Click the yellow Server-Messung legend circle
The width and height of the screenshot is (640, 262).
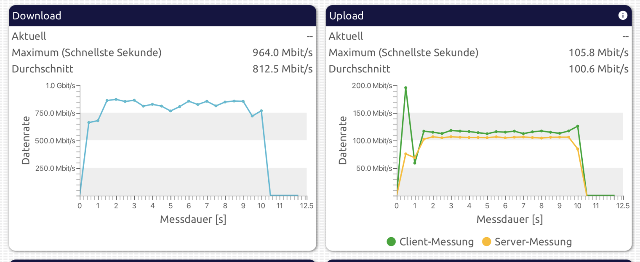486,242
